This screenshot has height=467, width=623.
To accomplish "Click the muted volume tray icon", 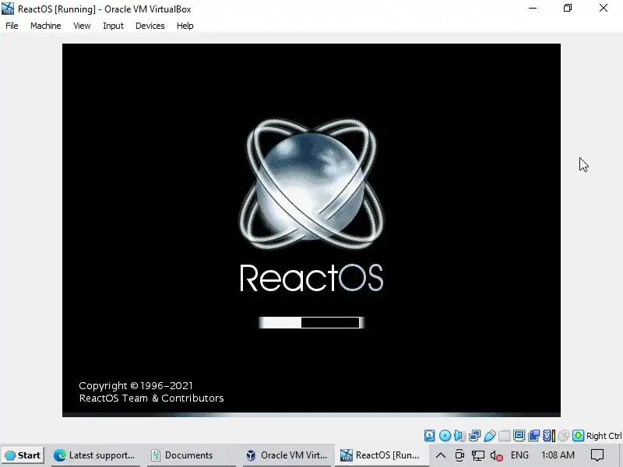I will (497, 455).
